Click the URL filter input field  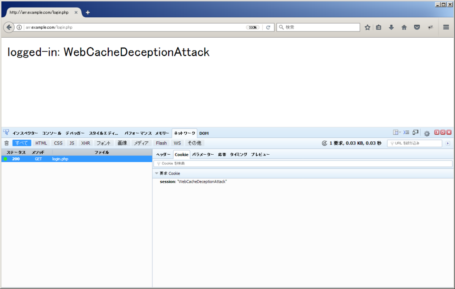(415, 143)
